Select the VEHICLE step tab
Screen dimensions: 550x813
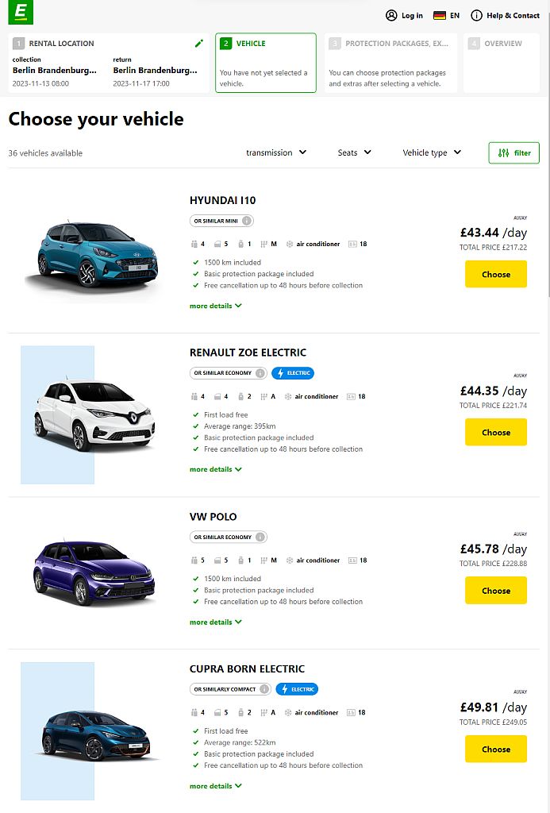pos(265,63)
